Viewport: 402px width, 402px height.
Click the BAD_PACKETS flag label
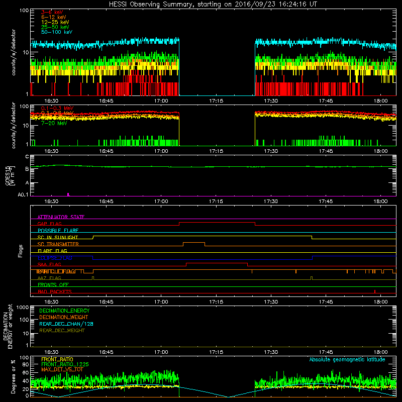55,291
